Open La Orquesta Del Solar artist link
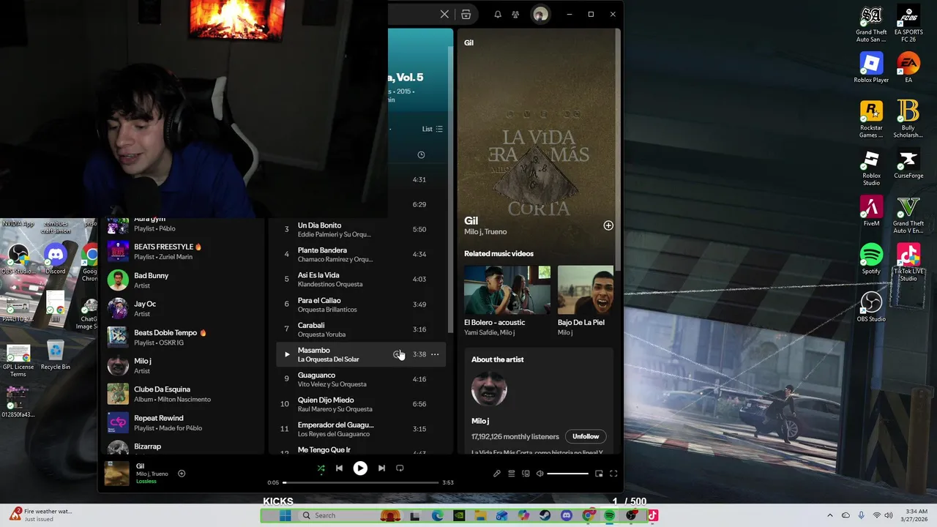This screenshot has height=527, width=937. (328, 359)
